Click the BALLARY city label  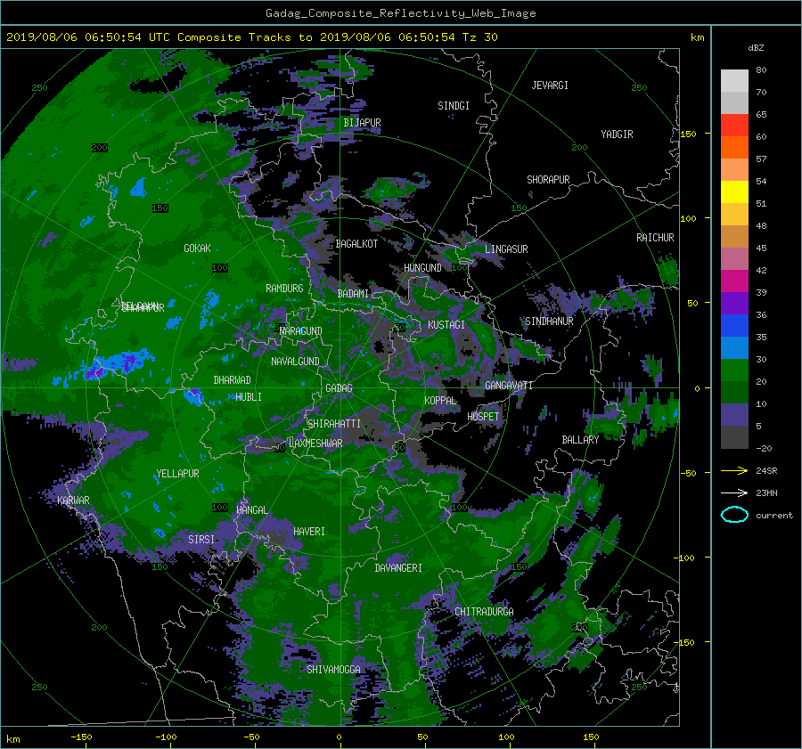580,440
